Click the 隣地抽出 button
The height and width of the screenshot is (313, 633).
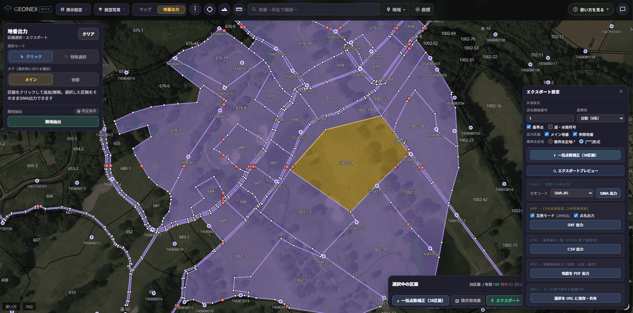53,122
